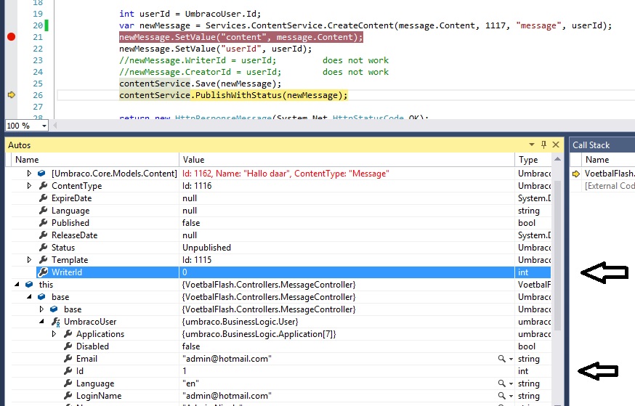This screenshot has width=635, height=406.
Task: Click the ExpireDate property wrench icon
Action: 43,198
